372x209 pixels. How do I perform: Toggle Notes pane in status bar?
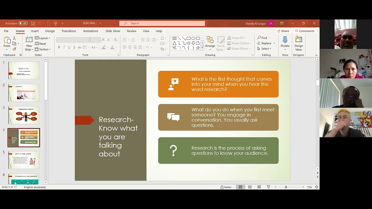[226, 187]
